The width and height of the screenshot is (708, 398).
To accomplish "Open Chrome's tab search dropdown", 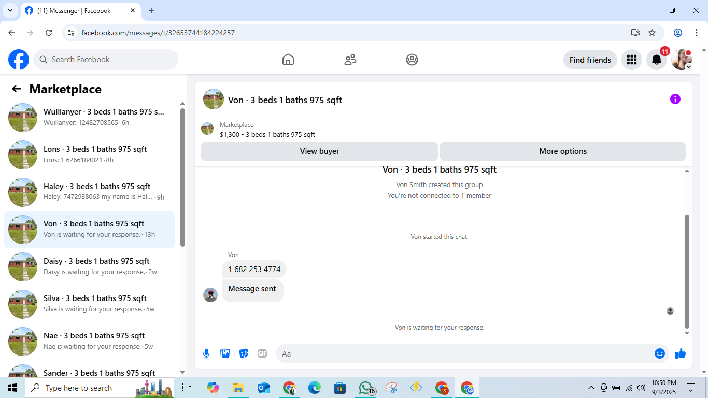I will point(10,10).
